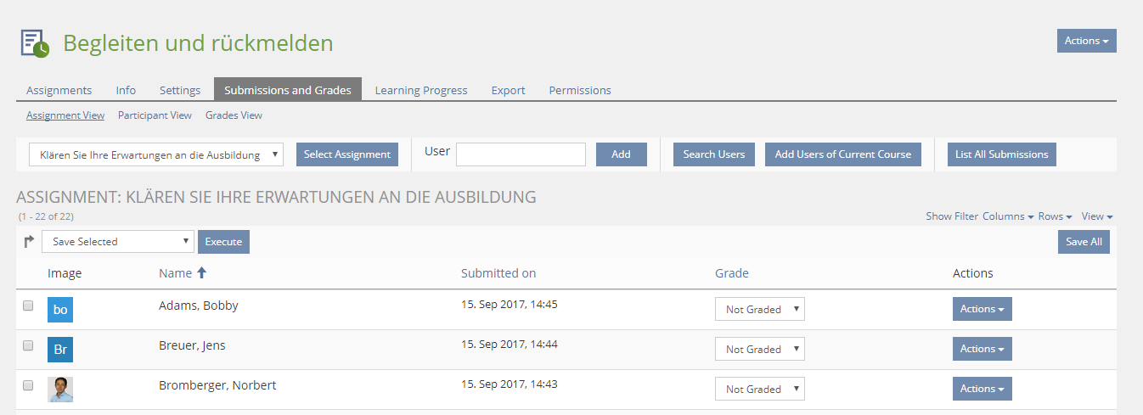The image size is (1143, 415).
Task: Open Norbert Bromberger's profile photo
Action: click(60, 390)
